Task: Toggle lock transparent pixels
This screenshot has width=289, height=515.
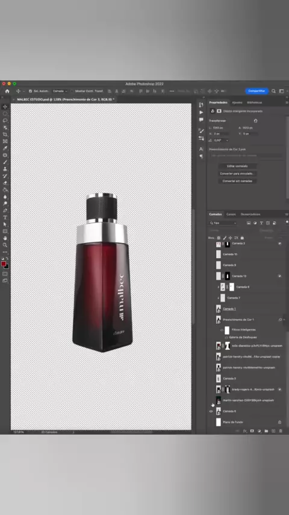Action: pos(219,238)
